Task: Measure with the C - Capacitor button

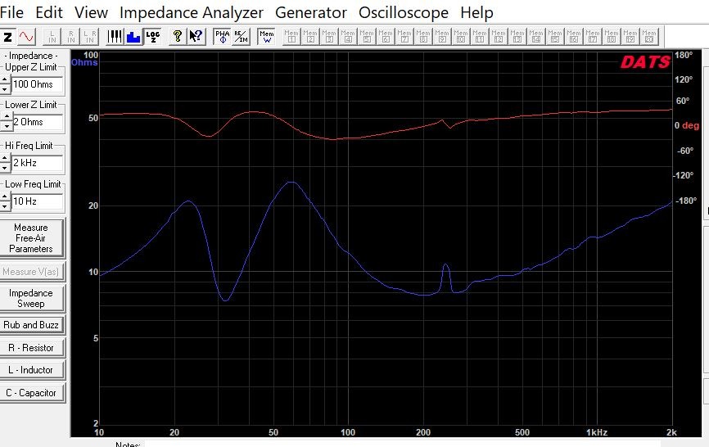Action: (x=32, y=393)
